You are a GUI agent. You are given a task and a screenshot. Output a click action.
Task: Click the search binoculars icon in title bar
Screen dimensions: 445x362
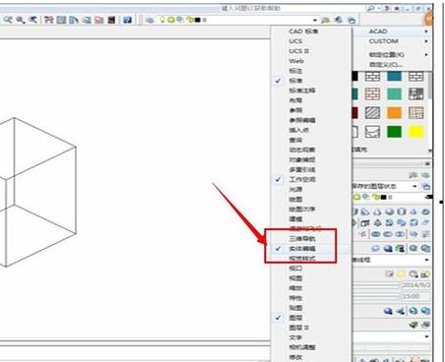(x=371, y=8)
